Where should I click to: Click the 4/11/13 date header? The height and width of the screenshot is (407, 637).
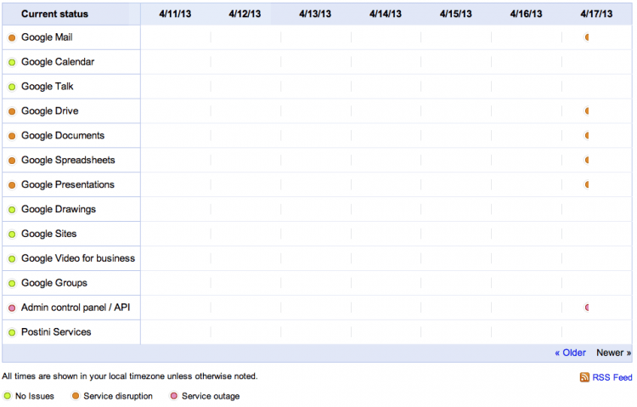point(175,14)
